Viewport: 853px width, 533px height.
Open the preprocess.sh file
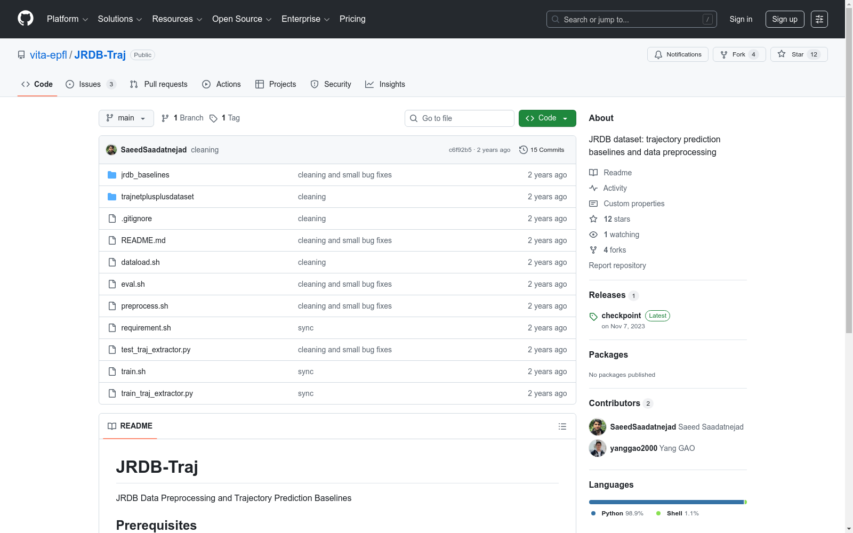(x=144, y=306)
